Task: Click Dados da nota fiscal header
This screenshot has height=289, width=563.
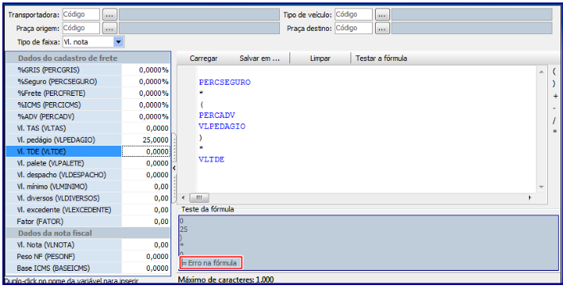Action: [x=55, y=233]
